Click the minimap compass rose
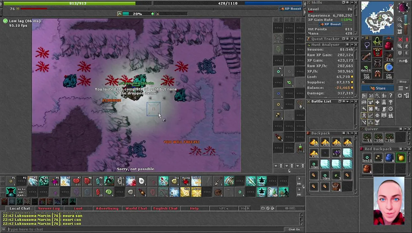The height and width of the screenshot is (233, 412). click(x=403, y=7)
